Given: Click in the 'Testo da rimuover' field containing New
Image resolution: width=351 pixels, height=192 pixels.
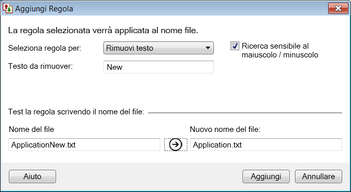Looking at the screenshot, I should (158, 67).
